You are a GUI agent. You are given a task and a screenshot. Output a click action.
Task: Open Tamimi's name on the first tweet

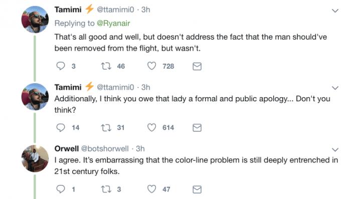point(68,10)
